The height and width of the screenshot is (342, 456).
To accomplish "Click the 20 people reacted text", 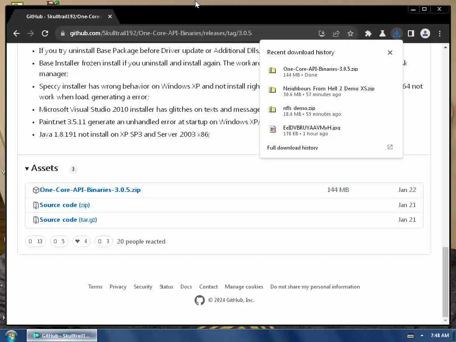I will (141, 242).
